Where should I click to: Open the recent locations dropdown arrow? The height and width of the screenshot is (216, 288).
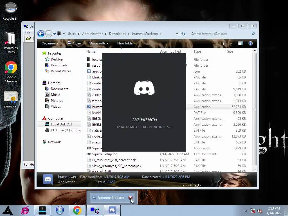pyautogui.click(x=54, y=34)
